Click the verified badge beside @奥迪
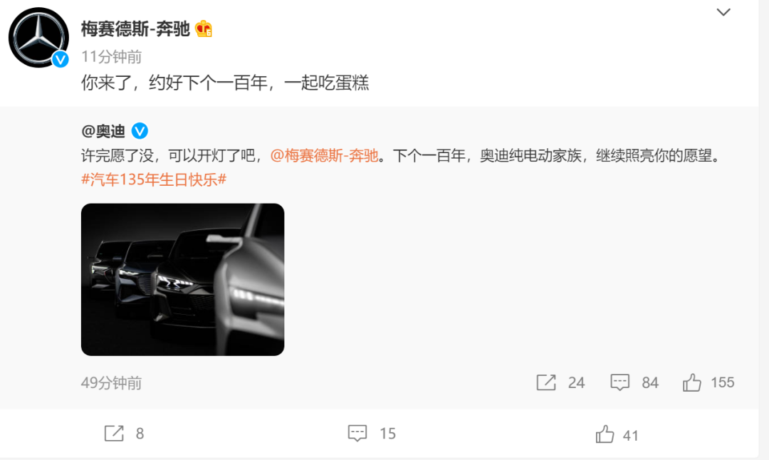This screenshot has width=769, height=460. click(x=140, y=131)
